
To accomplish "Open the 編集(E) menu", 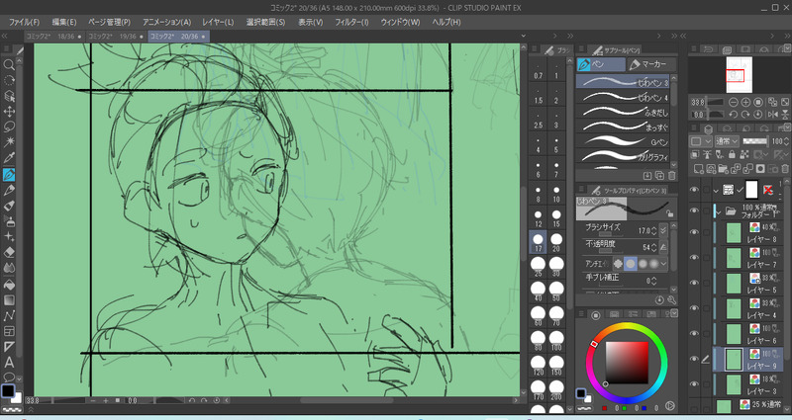I will [x=64, y=22].
